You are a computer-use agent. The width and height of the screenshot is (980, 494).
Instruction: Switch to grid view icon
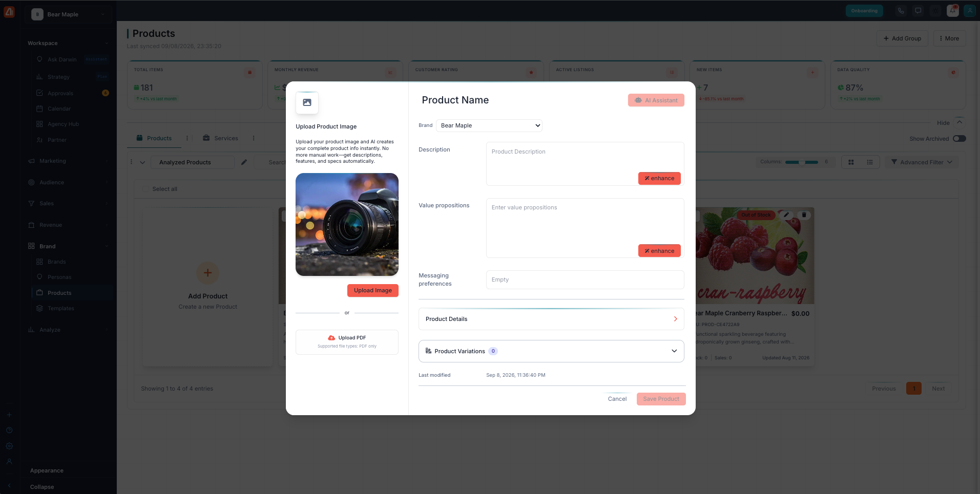851,162
